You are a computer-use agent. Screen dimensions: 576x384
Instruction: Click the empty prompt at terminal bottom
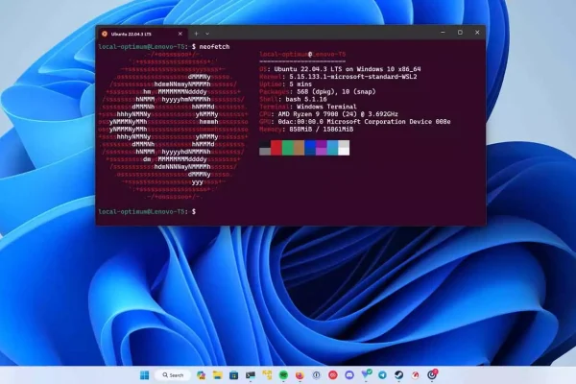tap(147, 211)
